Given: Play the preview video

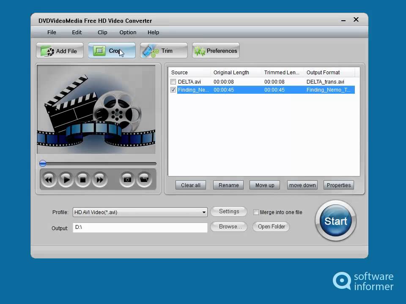Looking at the screenshot, I should point(66,179).
